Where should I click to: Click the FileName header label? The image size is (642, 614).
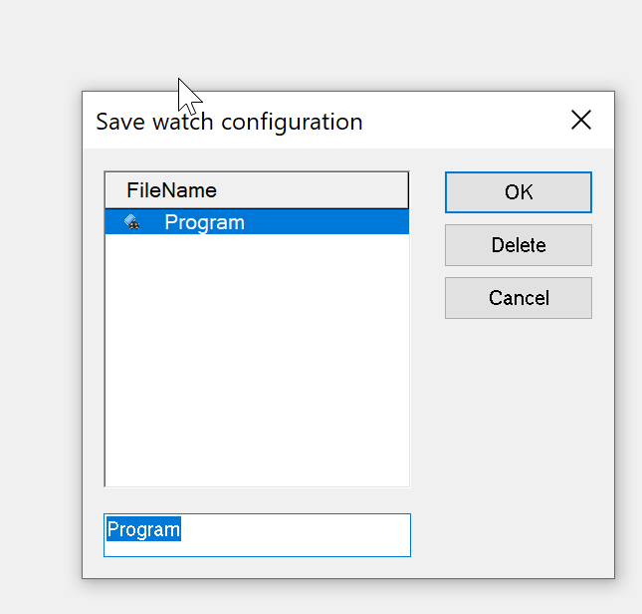171,190
